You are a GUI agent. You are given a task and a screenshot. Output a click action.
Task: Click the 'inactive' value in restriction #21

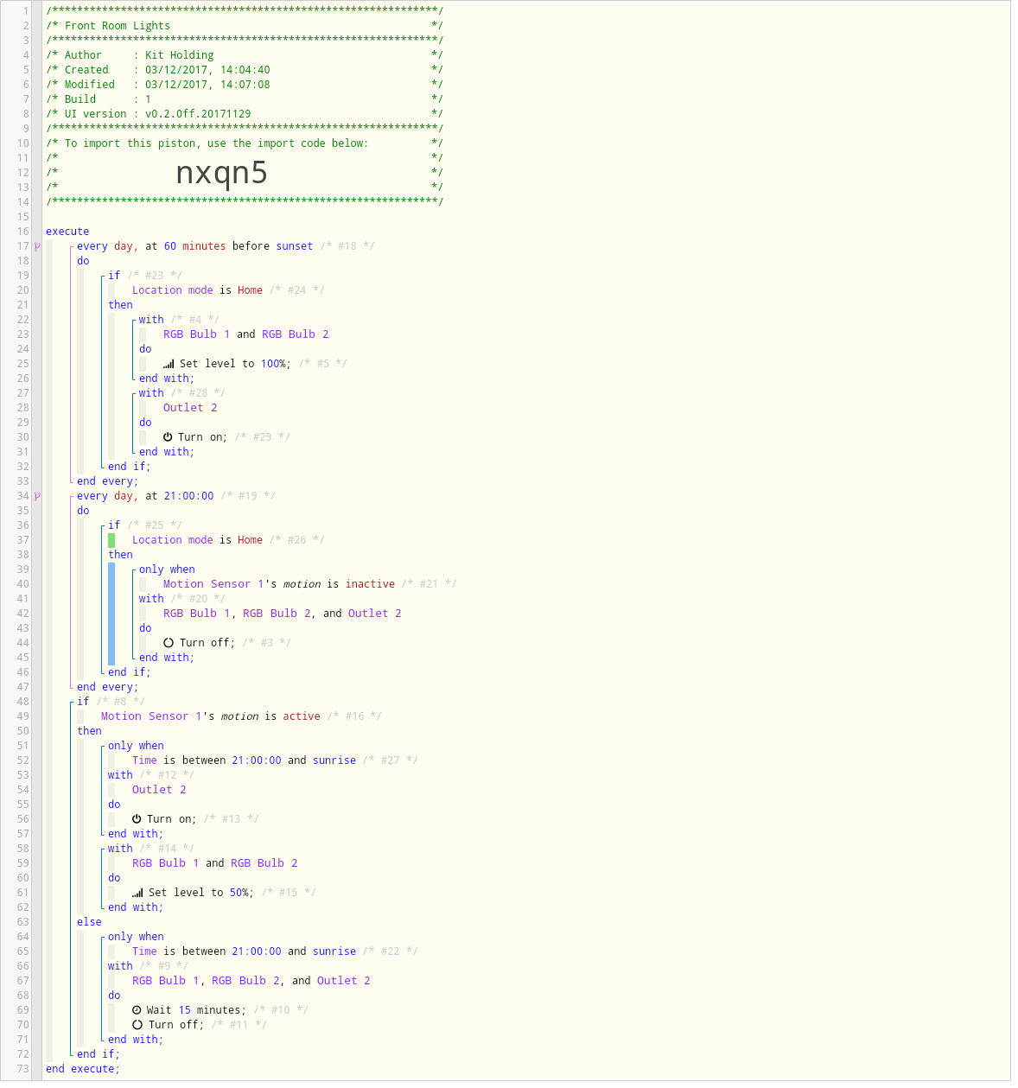[x=370, y=584]
